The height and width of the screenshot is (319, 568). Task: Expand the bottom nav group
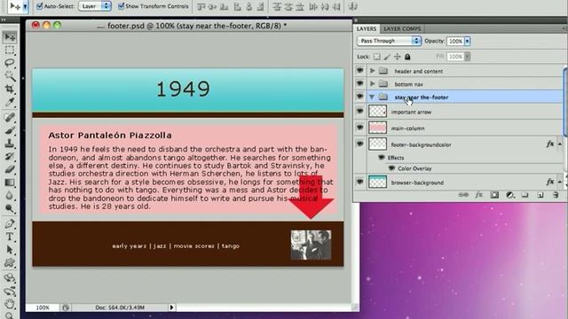point(372,84)
